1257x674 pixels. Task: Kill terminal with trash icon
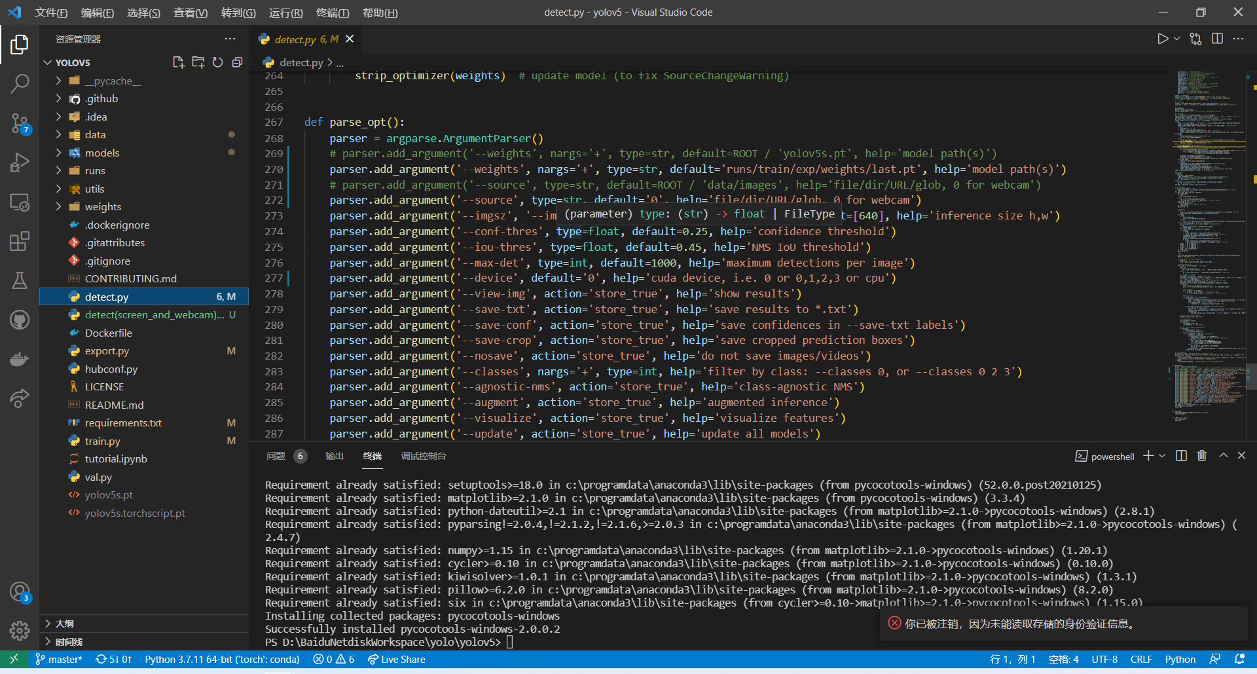1202,456
